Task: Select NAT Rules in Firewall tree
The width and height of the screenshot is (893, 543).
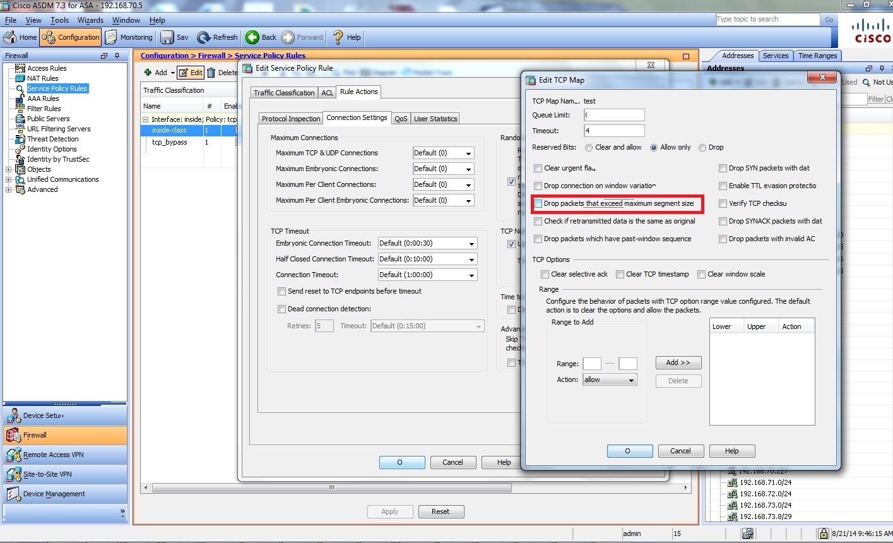Action: coord(42,78)
